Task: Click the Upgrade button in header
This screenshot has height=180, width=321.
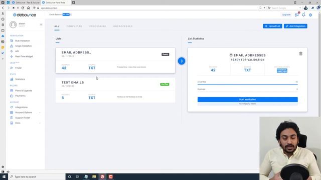Action: (x=286, y=14)
